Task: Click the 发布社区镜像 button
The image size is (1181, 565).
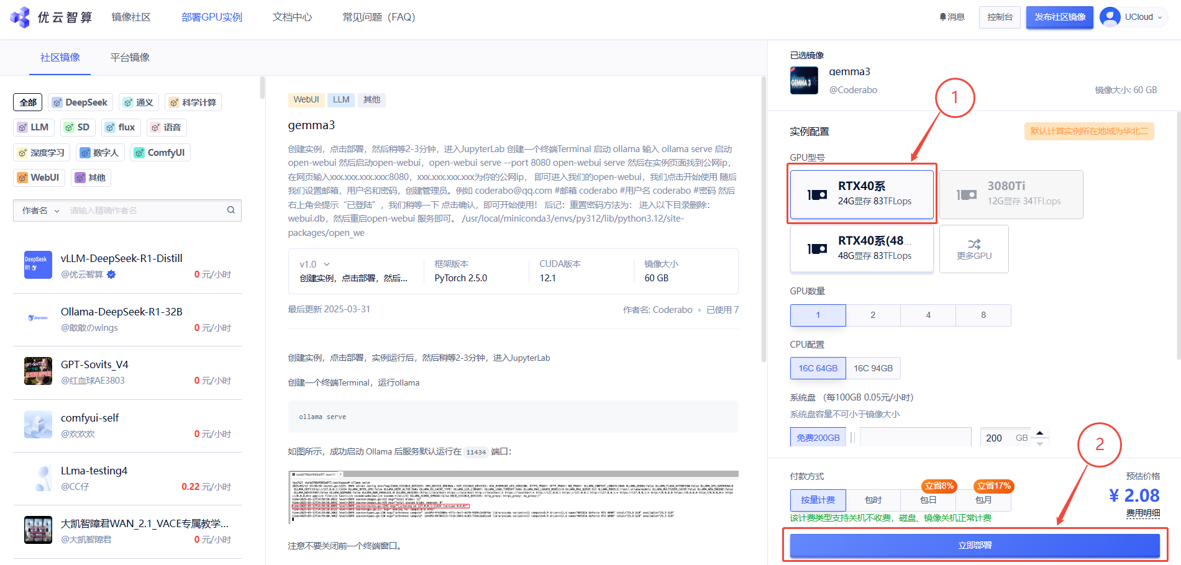Action: 1060,17
